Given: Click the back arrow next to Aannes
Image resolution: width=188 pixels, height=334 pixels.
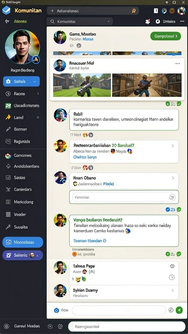Looking at the screenshot, I should point(7,21).
